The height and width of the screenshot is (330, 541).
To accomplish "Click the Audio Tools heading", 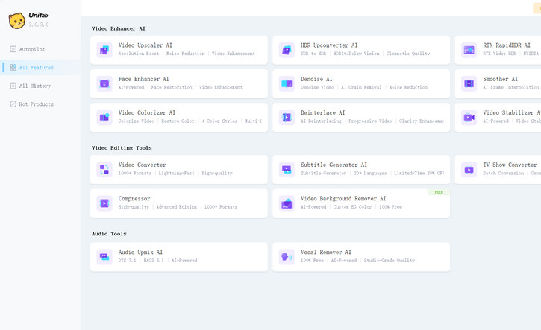I will (109, 234).
